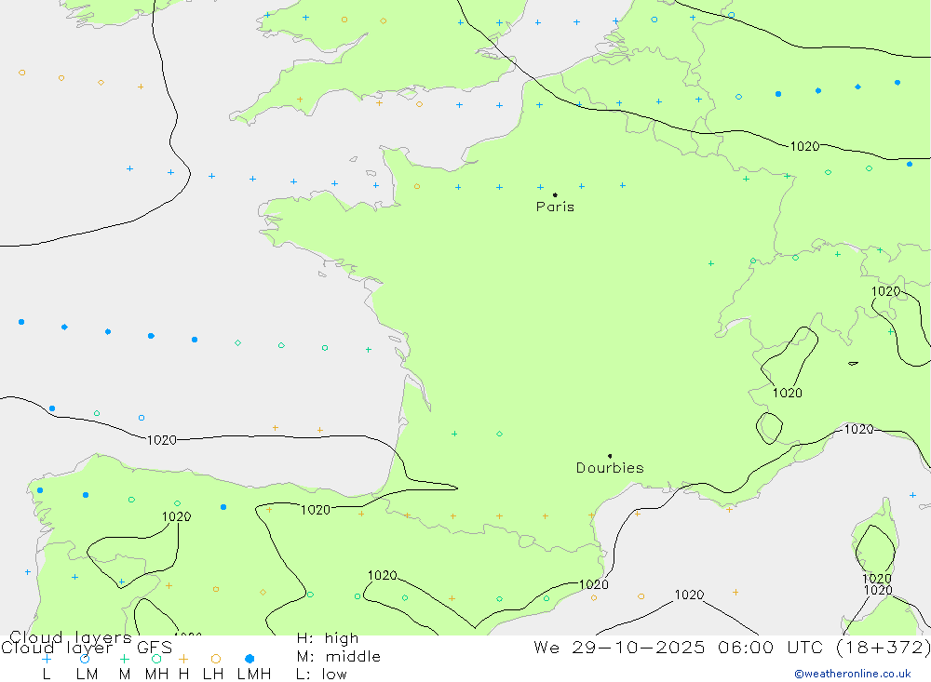The width and height of the screenshot is (931, 682).
Task: Click the Dourbies city label
Action: click(610, 468)
